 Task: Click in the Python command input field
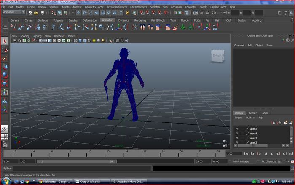pyautogui.click(x=82, y=168)
